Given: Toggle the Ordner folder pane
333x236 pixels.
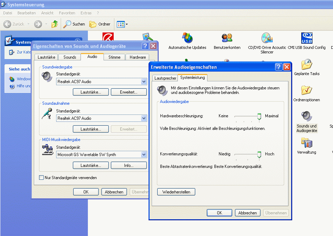Looking at the screenshot, I should click(100, 24).
